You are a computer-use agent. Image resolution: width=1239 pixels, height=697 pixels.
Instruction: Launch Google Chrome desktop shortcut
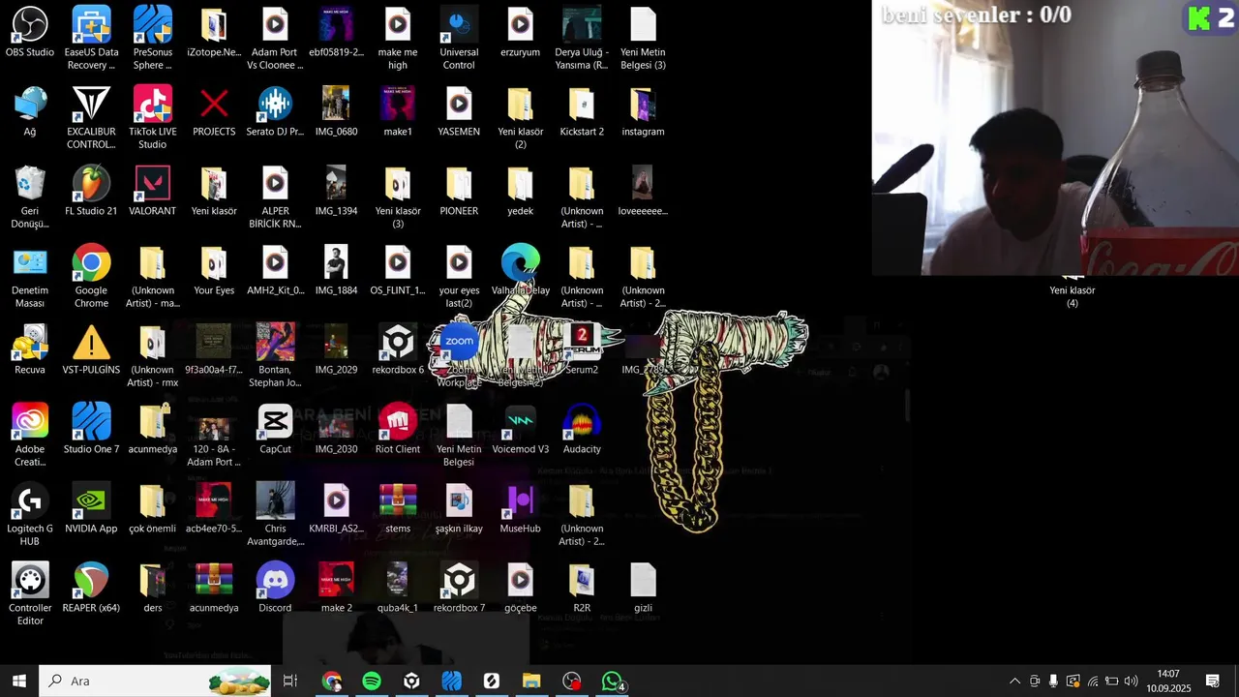[x=91, y=277]
